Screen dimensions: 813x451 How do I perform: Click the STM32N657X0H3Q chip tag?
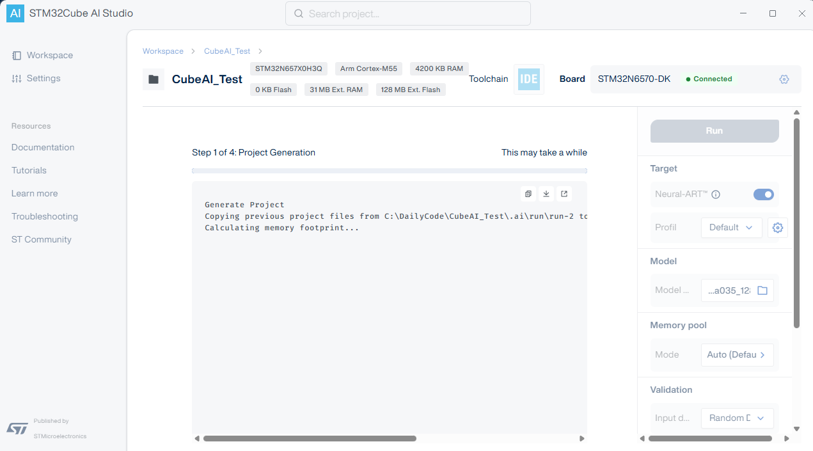click(x=288, y=68)
